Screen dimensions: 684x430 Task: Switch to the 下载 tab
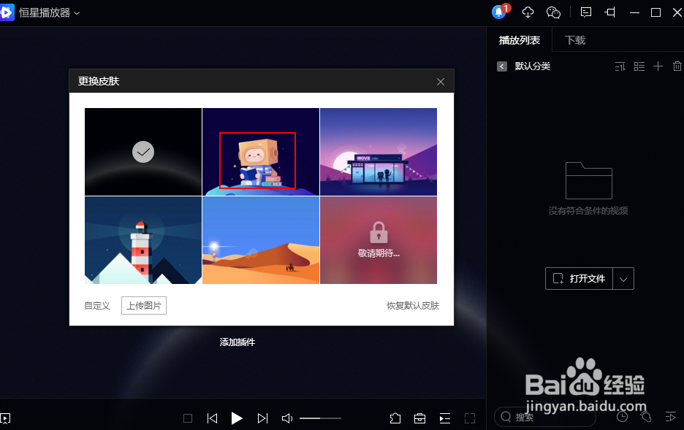[575, 40]
